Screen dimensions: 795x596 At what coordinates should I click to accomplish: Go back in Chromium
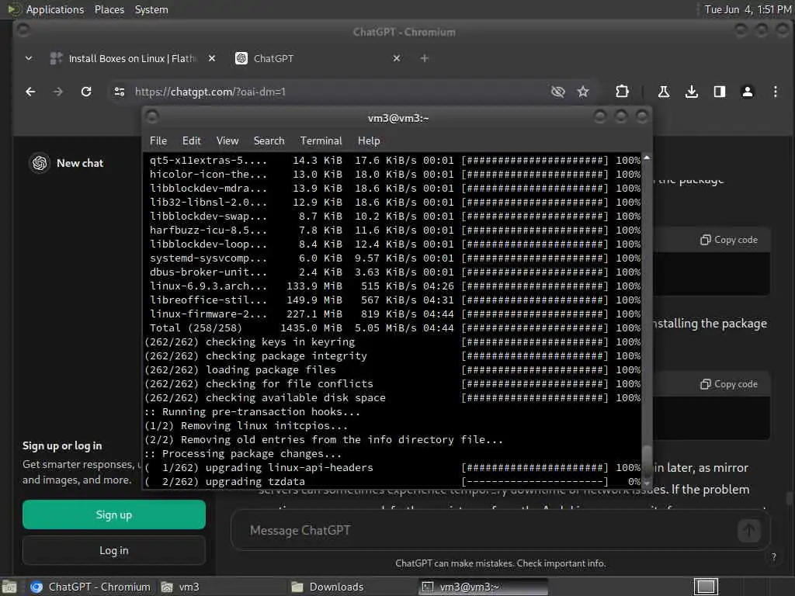30,92
